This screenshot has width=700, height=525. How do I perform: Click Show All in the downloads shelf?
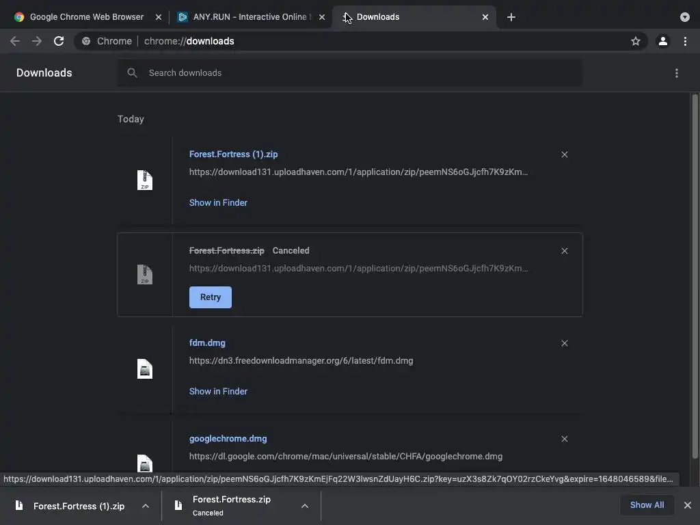[647, 505]
